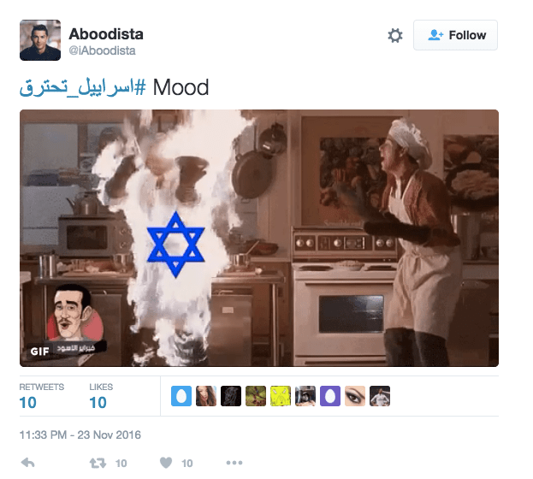Viewport: 533px width, 479px height.
Task: Open the more options ellipsis
Action: tap(234, 463)
